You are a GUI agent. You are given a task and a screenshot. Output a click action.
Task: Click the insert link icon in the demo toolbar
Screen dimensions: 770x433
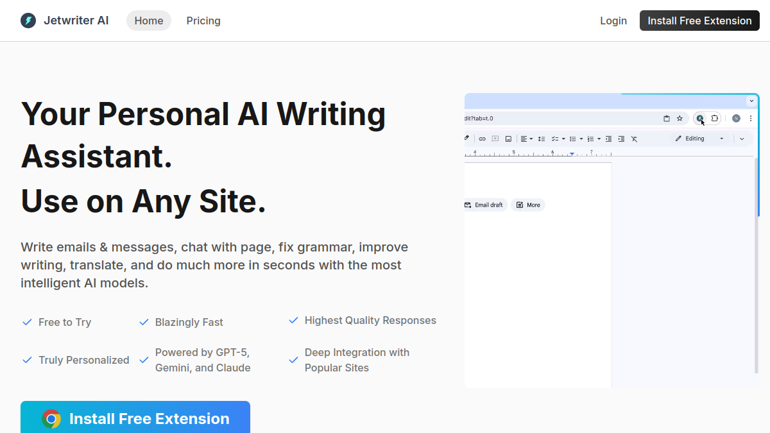click(x=482, y=139)
